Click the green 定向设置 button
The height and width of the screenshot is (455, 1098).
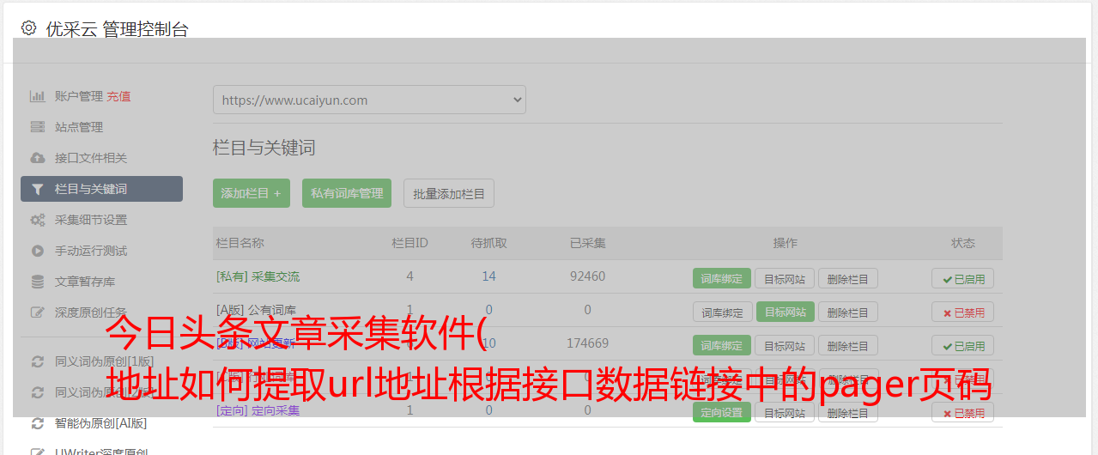click(x=722, y=412)
